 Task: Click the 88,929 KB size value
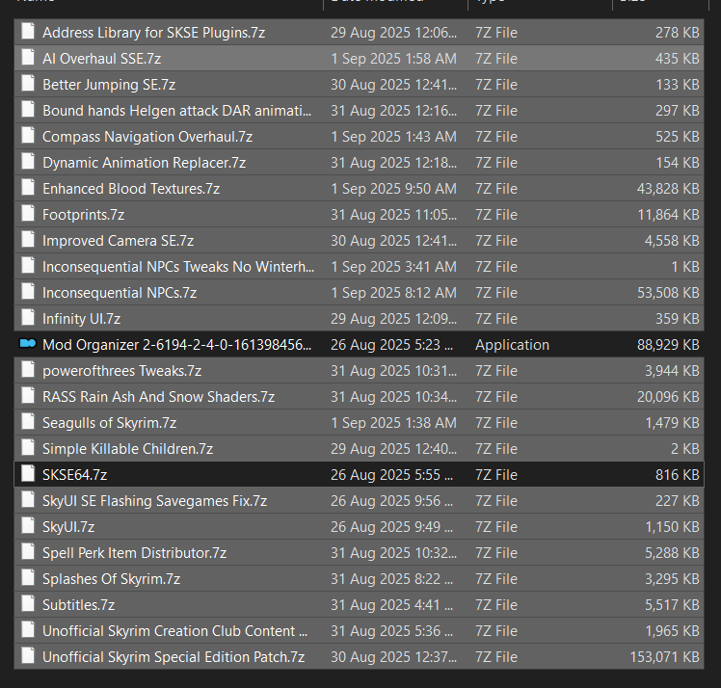pos(668,345)
